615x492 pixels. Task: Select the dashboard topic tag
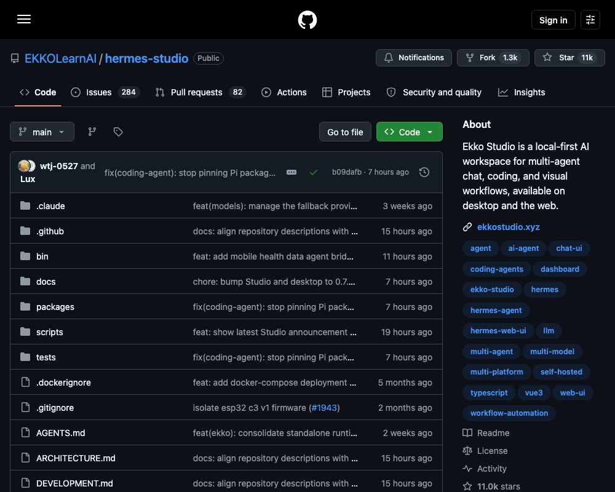[560, 269]
